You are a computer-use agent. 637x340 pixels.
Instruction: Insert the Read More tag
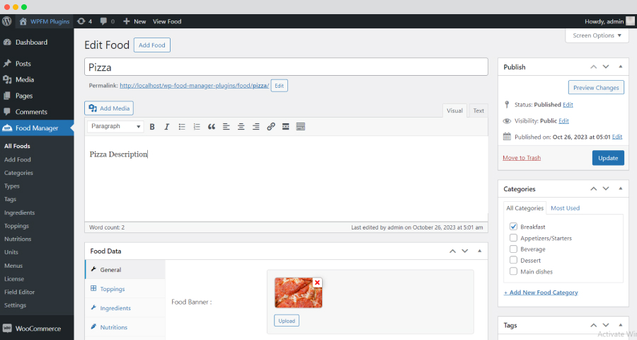point(286,127)
